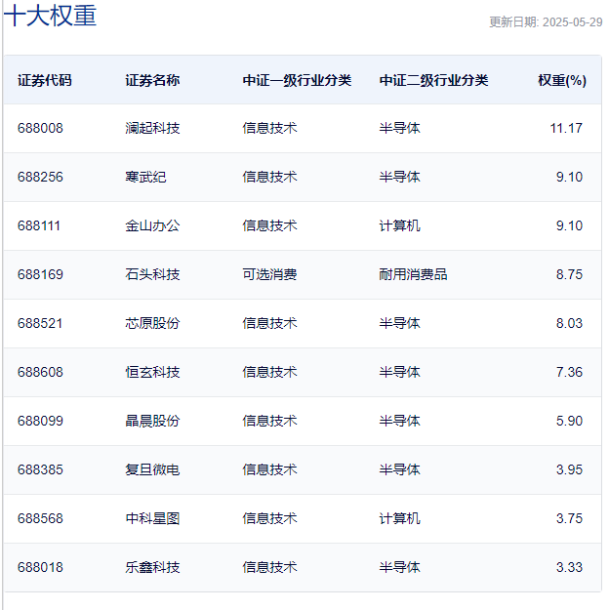Select security name 石头科技

pos(152,274)
